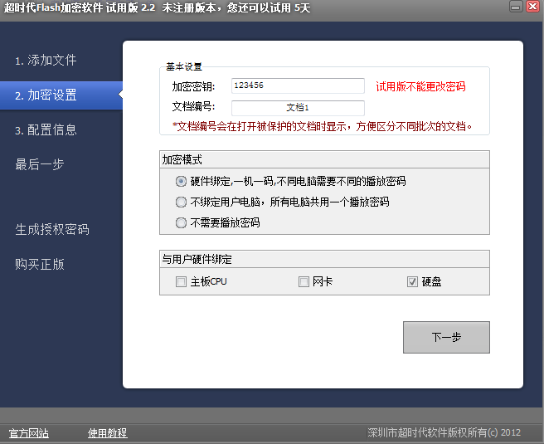Select 硬件绑定 一机一码 radio option
This screenshot has height=444, width=544.
(x=182, y=181)
